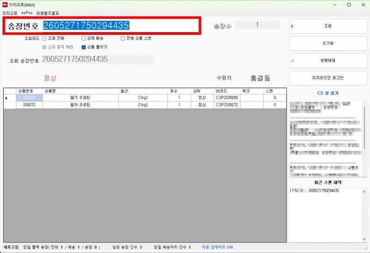Sort by the 상품번호 column header
Screen dimensions: 370x253
tap(29, 91)
